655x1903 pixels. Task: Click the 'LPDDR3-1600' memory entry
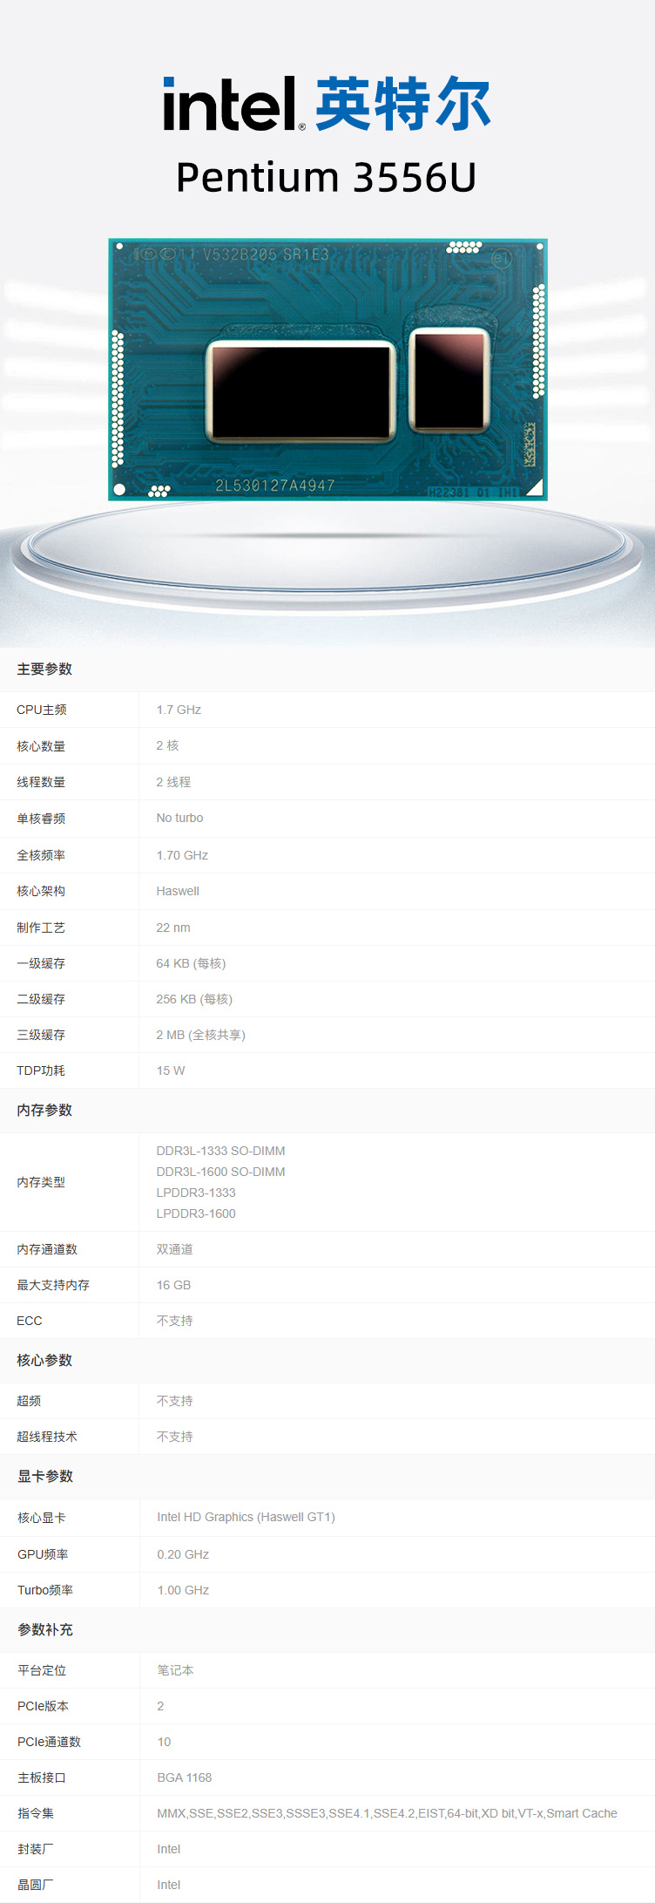tap(196, 1213)
